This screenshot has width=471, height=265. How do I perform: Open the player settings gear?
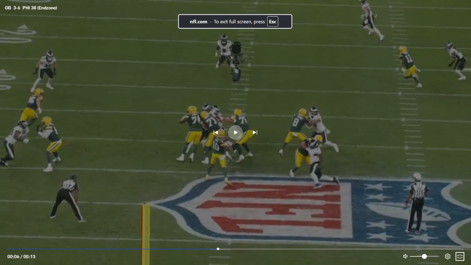pyautogui.click(x=447, y=257)
